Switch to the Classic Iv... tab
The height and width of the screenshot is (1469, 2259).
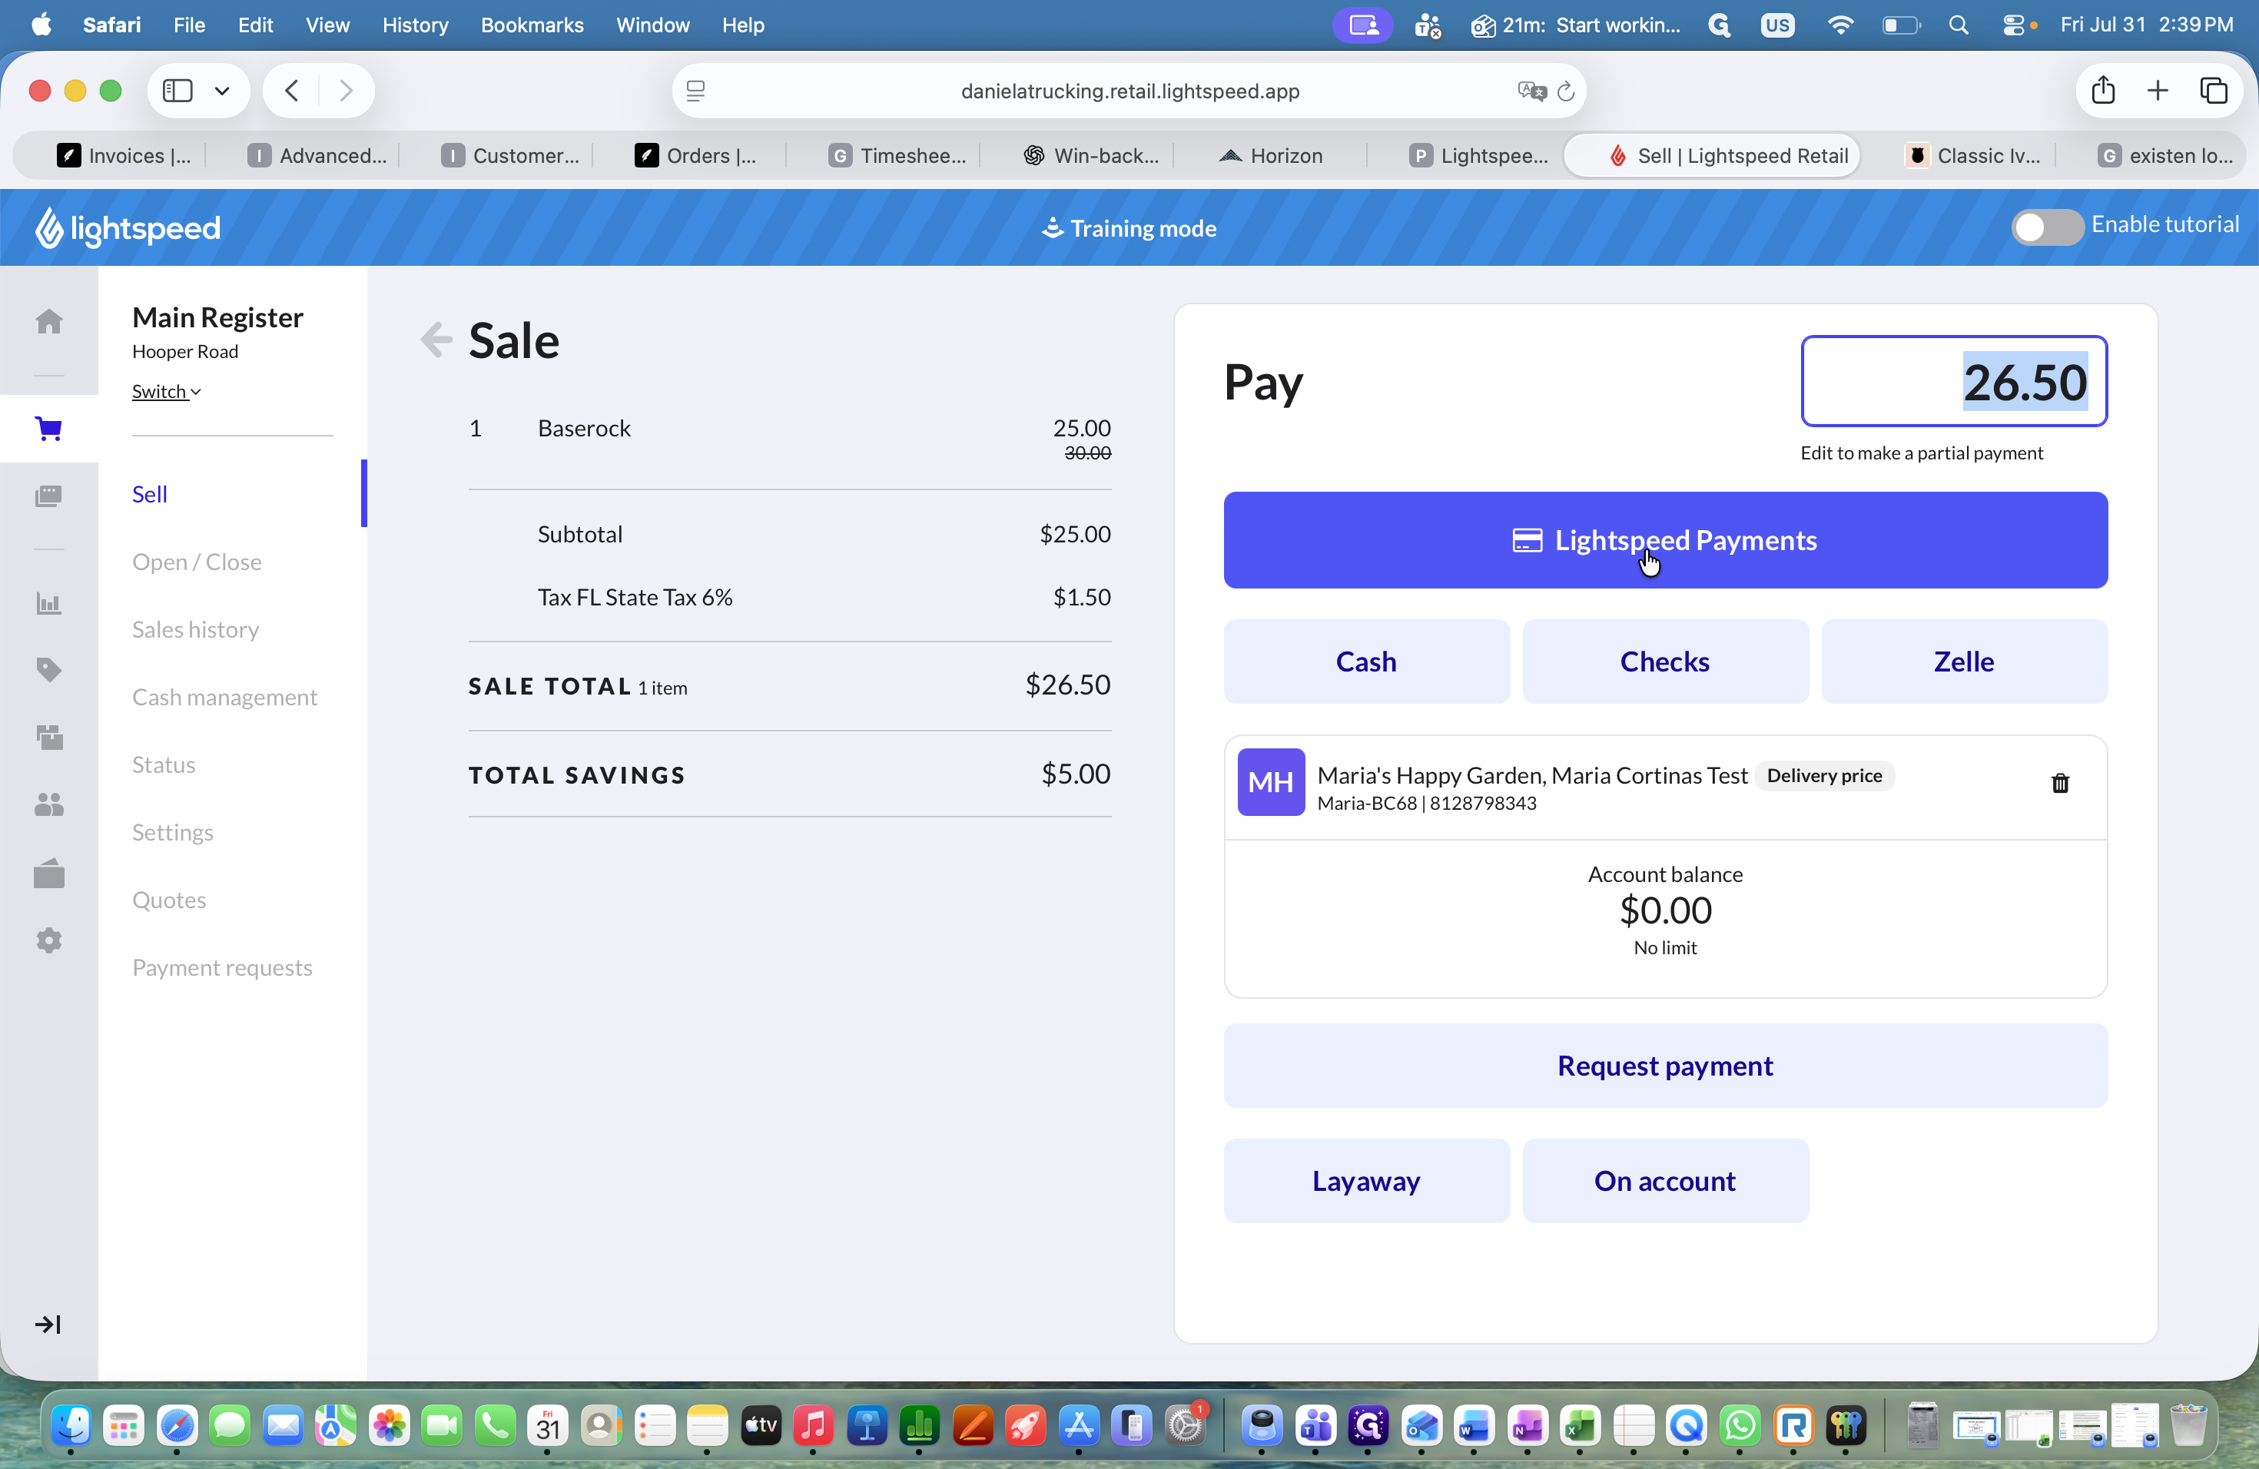[1974, 156]
